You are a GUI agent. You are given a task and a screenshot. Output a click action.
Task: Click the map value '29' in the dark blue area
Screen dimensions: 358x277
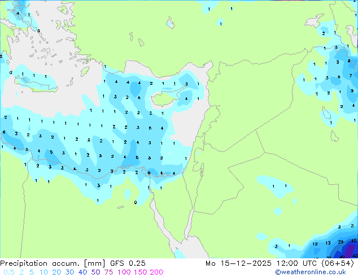click(340, 242)
